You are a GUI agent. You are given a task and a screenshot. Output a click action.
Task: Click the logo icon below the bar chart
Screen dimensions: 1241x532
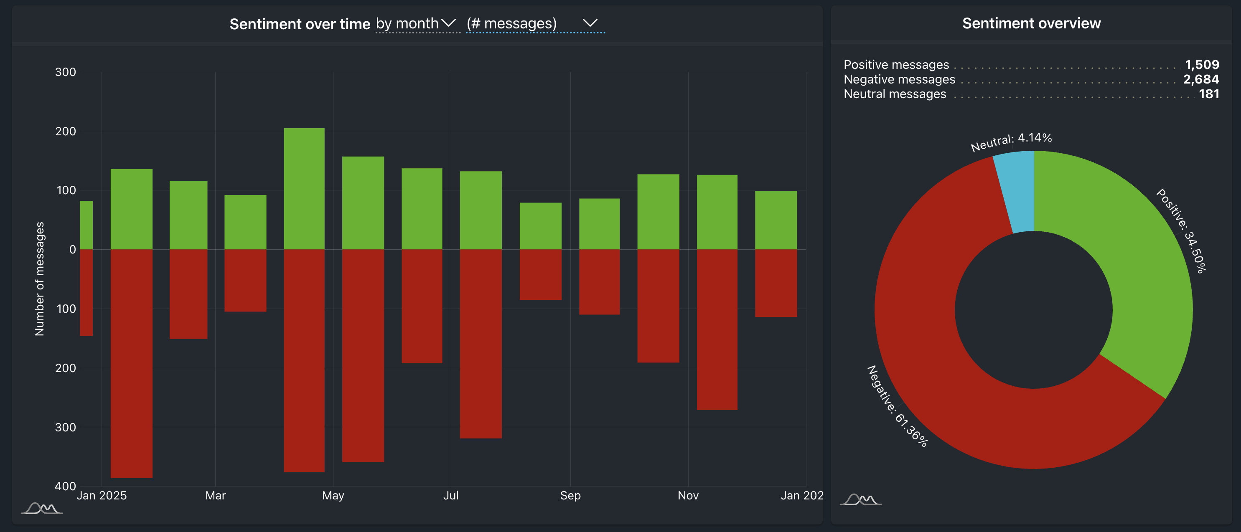click(x=41, y=508)
